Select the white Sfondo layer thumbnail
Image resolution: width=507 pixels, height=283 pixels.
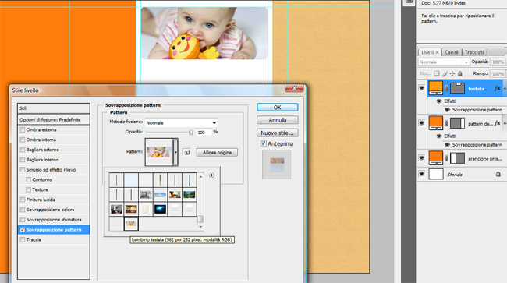(435, 174)
